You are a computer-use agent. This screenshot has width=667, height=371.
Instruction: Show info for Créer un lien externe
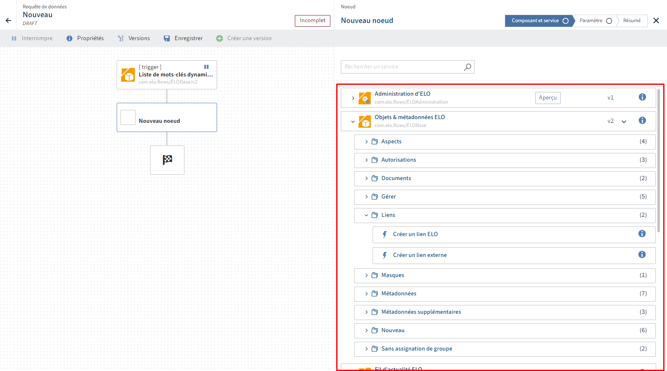[x=642, y=254]
